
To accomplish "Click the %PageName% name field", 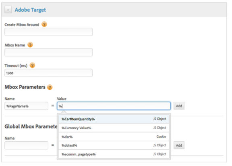I will coord(26,106).
